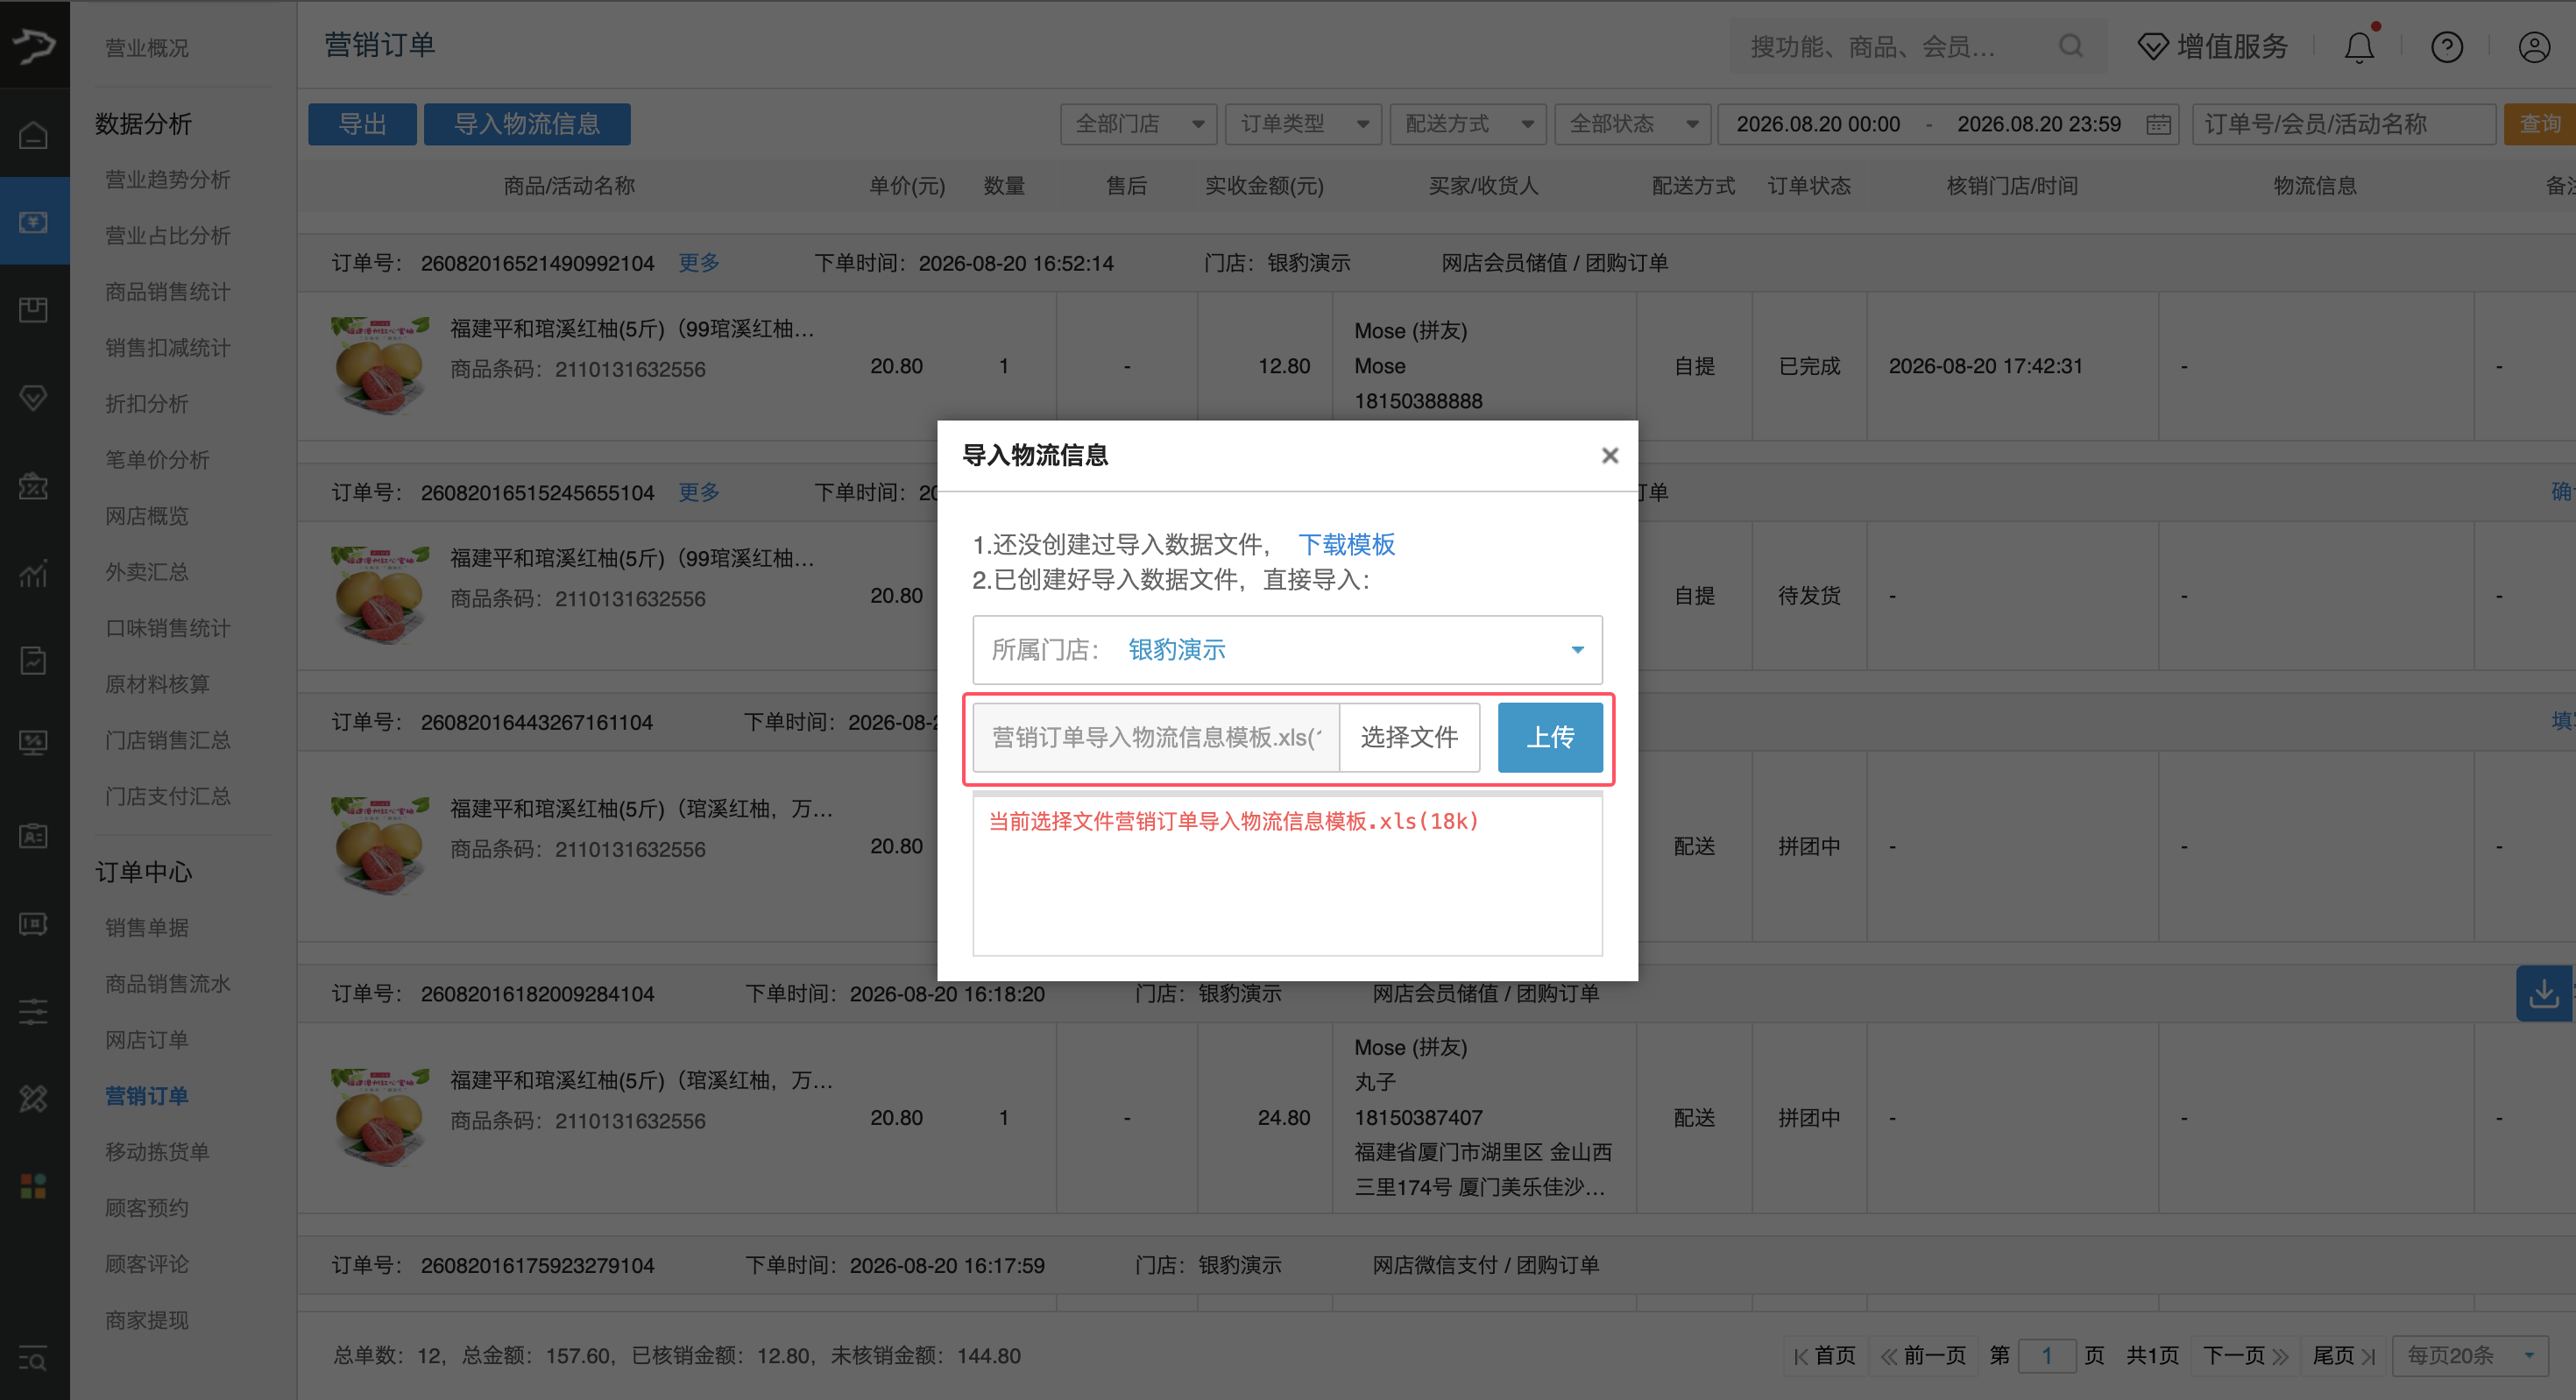Open the sliders settings icon
The width and height of the screenshot is (2576, 1400).
[33, 1011]
